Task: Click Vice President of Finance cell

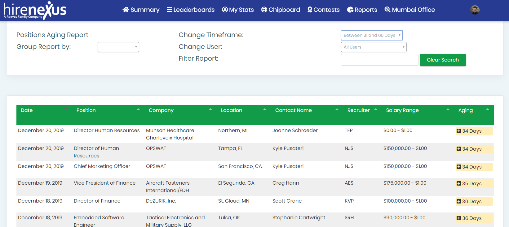Action: pos(104,183)
